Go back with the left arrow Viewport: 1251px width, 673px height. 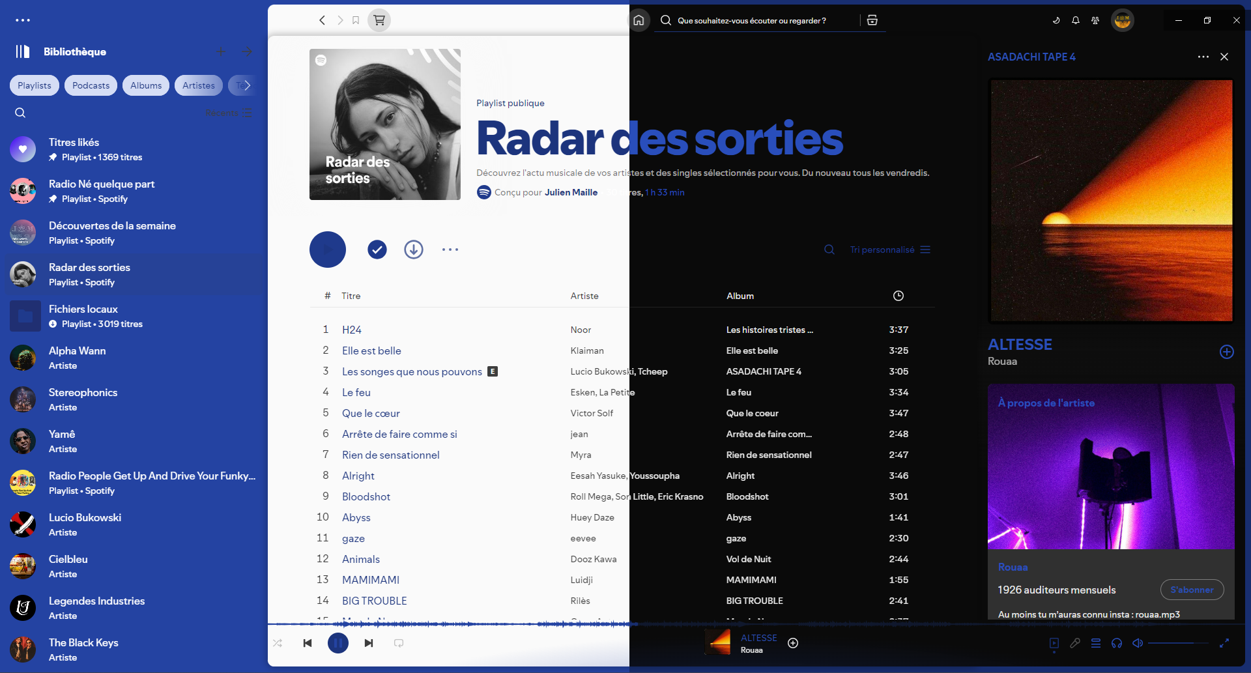point(322,20)
